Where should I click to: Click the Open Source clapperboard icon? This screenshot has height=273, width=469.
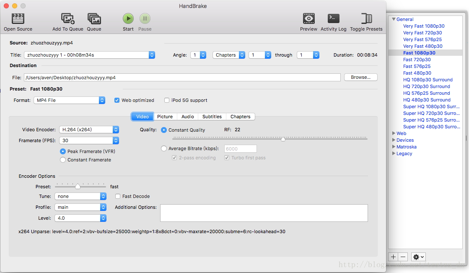coord(18,18)
